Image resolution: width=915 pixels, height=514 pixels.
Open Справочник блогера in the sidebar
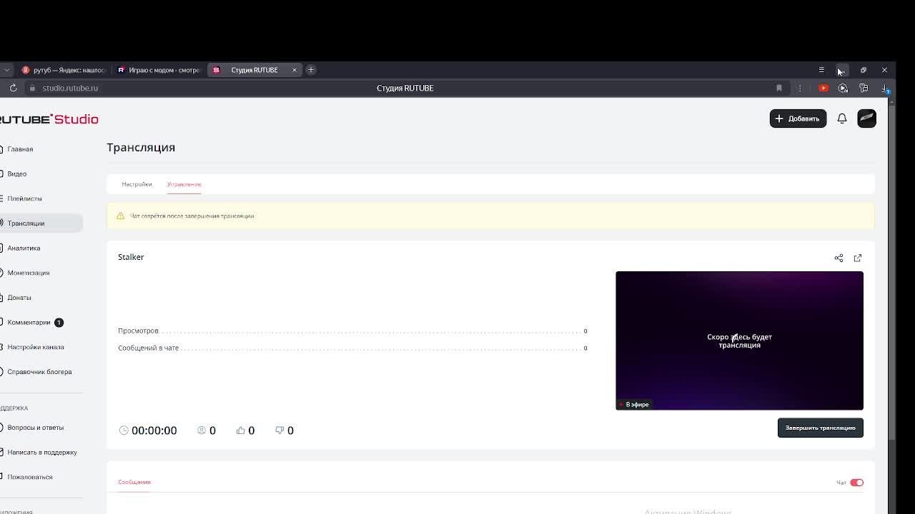39,372
